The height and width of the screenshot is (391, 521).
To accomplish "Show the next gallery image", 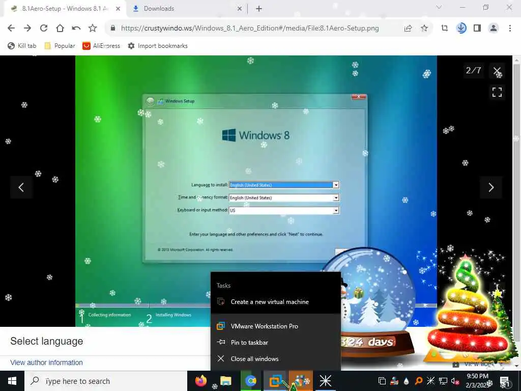I will coord(491,187).
